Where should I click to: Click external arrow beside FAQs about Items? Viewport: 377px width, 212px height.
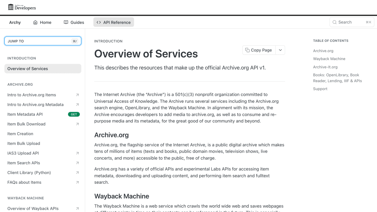(x=78, y=182)
